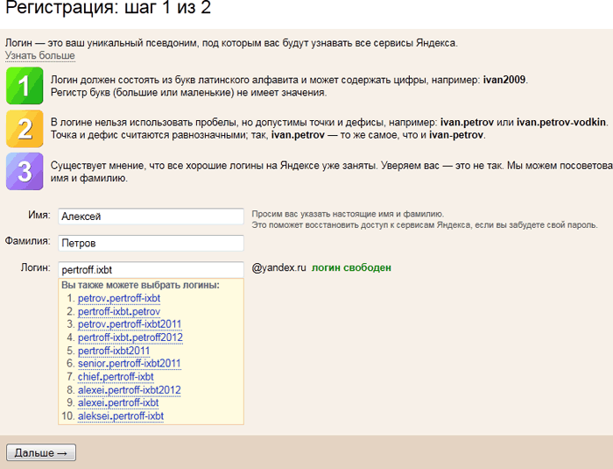Click the 'Имя:' field label
The width and height of the screenshot is (613, 469).
point(39,215)
